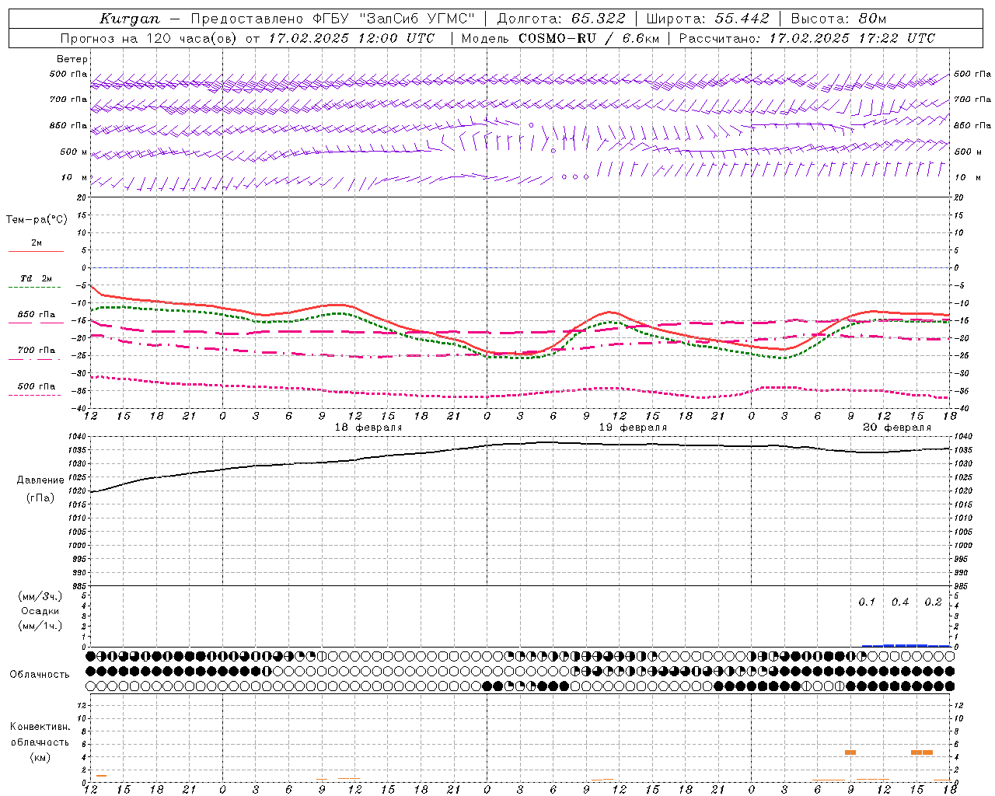This screenshot has width=995, height=796.
Task: Click the Осадки precipitation label
Action: point(40,611)
